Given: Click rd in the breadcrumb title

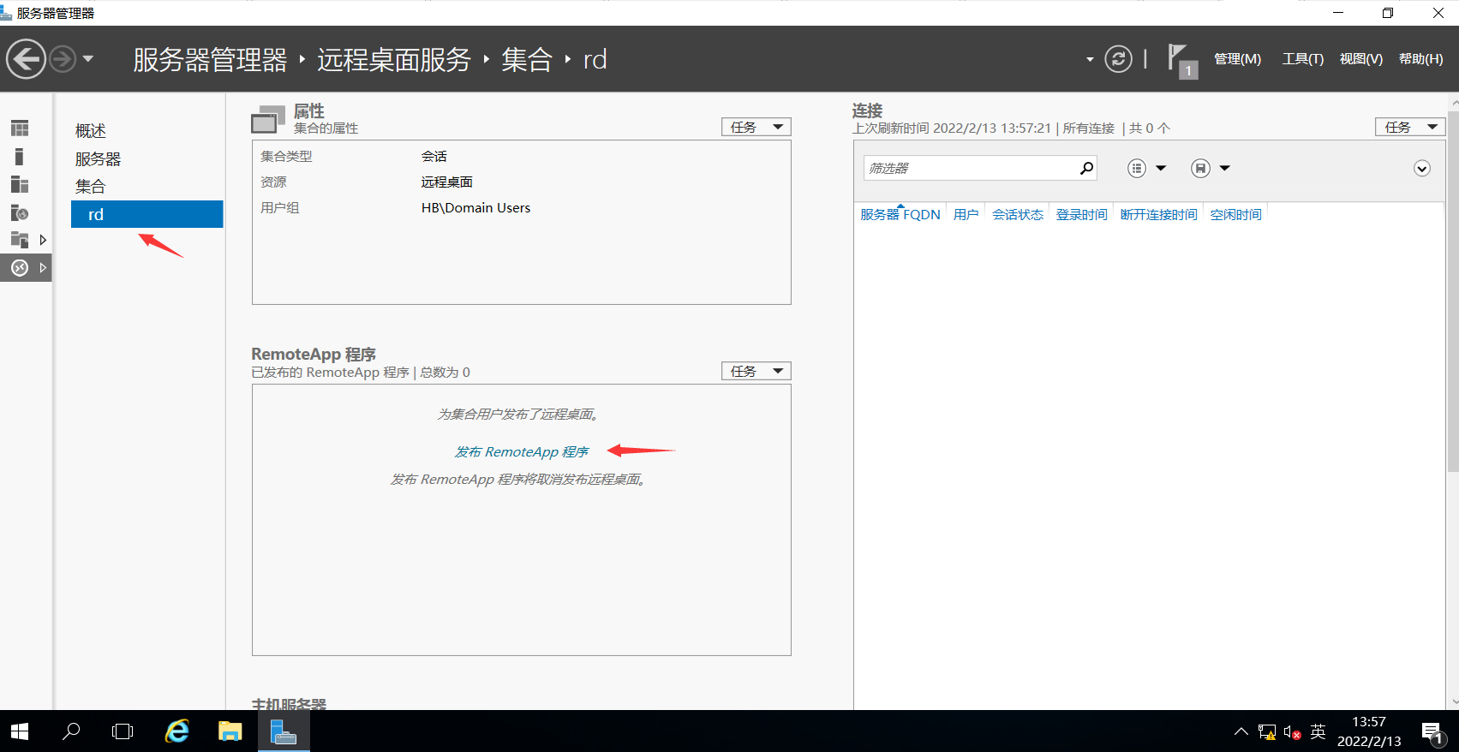Looking at the screenshot, I should [595, 60].
